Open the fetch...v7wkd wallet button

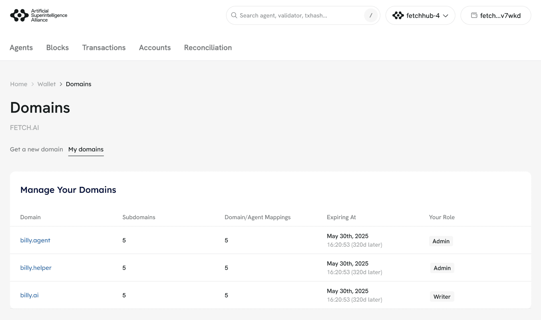(495, 16)
